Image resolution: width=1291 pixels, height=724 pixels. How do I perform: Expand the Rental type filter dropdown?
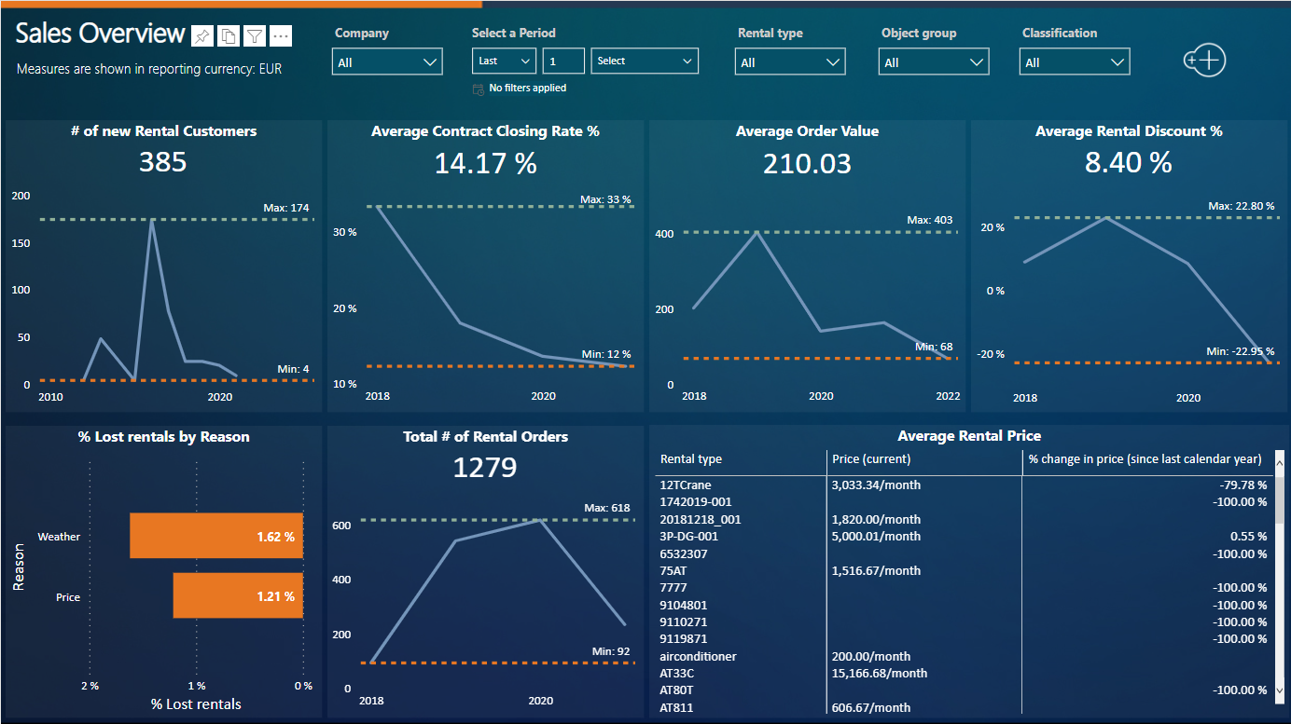tap(790, 62)
